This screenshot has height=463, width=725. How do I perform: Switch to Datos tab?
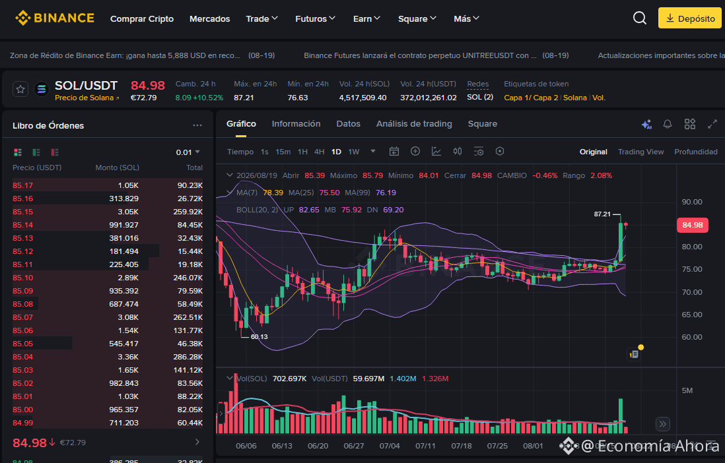(348, 124)
